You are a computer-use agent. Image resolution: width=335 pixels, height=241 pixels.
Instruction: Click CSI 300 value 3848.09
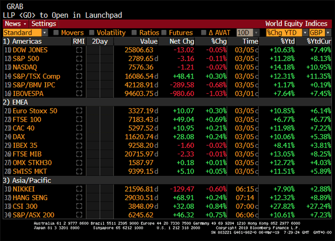[x=141, y=206]
